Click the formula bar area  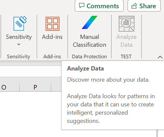[31, 71]
